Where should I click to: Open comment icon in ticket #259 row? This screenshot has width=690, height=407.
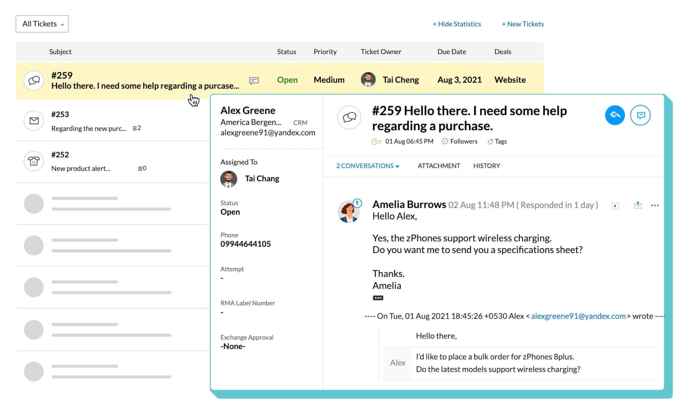(x=254, y=81)
